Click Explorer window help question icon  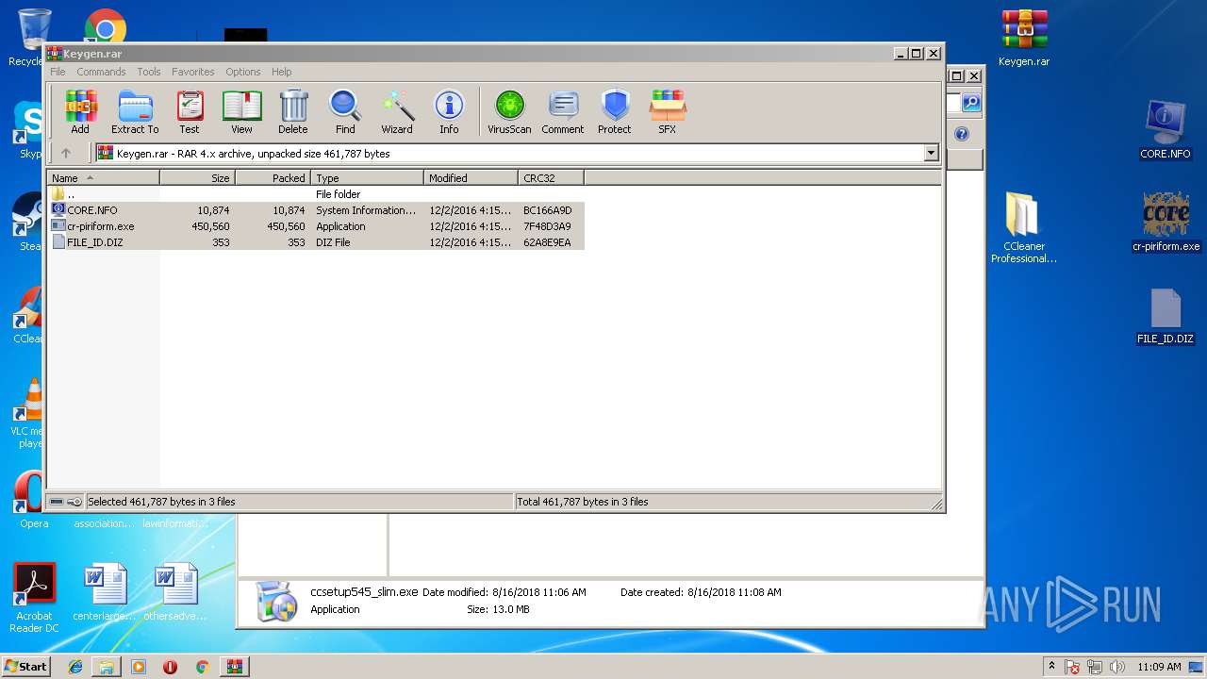pos(962,134)
